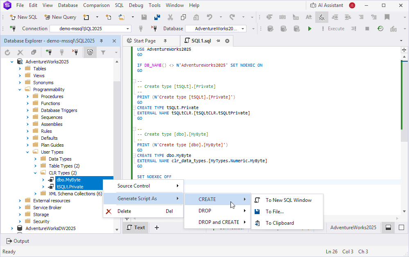
Task: Click the Filter funnel icon in Explorer
Action: pyautogui.click(x=103, y=53)
